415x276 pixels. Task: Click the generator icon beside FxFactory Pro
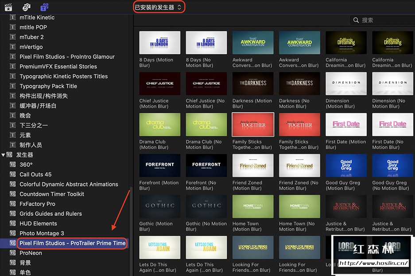[12, 203]
